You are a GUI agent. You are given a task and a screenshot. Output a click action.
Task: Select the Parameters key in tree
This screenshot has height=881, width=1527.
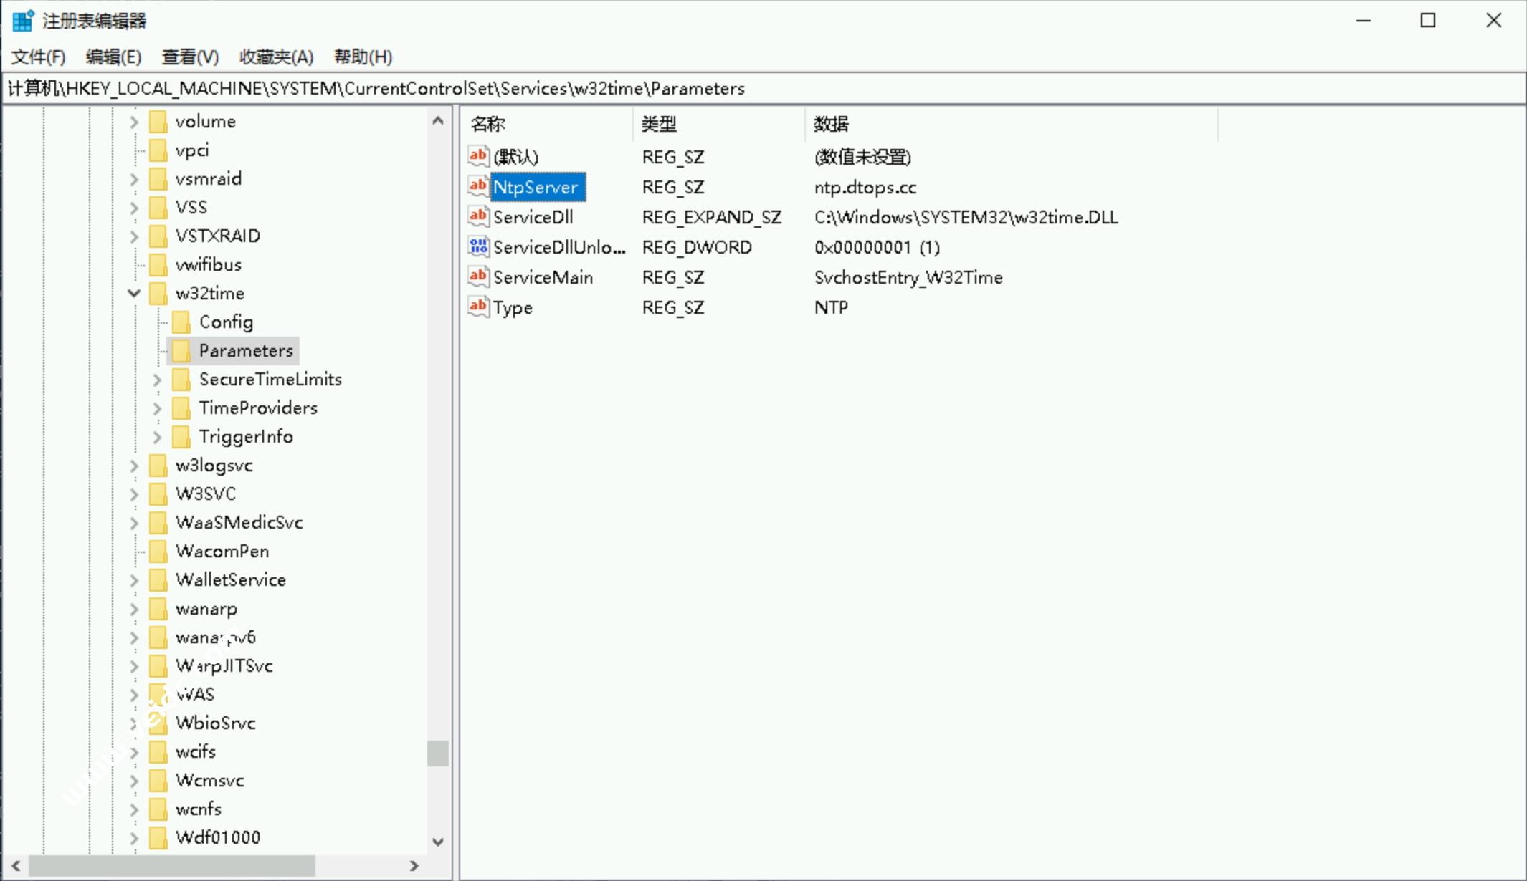(245, 351)
